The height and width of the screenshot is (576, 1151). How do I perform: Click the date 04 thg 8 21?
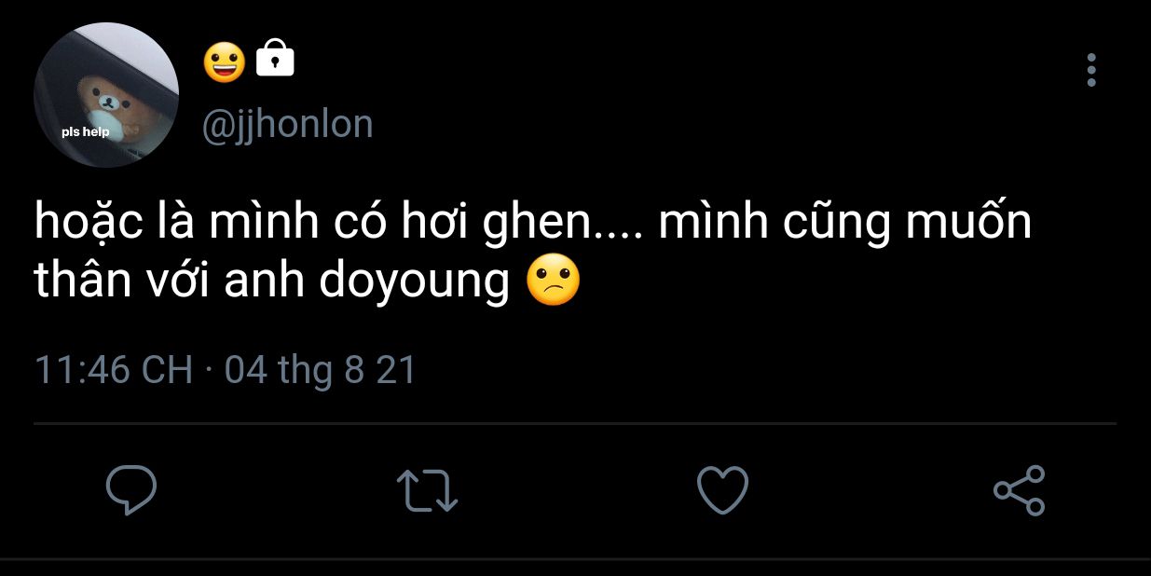click(320, 371)
